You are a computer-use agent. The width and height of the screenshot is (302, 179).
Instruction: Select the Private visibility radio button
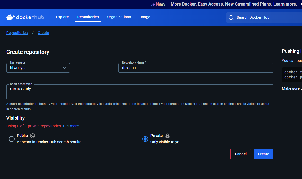[145, 139]
